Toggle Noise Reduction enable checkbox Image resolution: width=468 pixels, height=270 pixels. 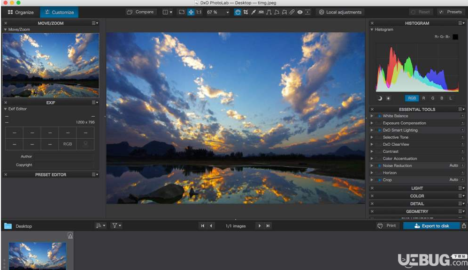click(x=379, y=165)
